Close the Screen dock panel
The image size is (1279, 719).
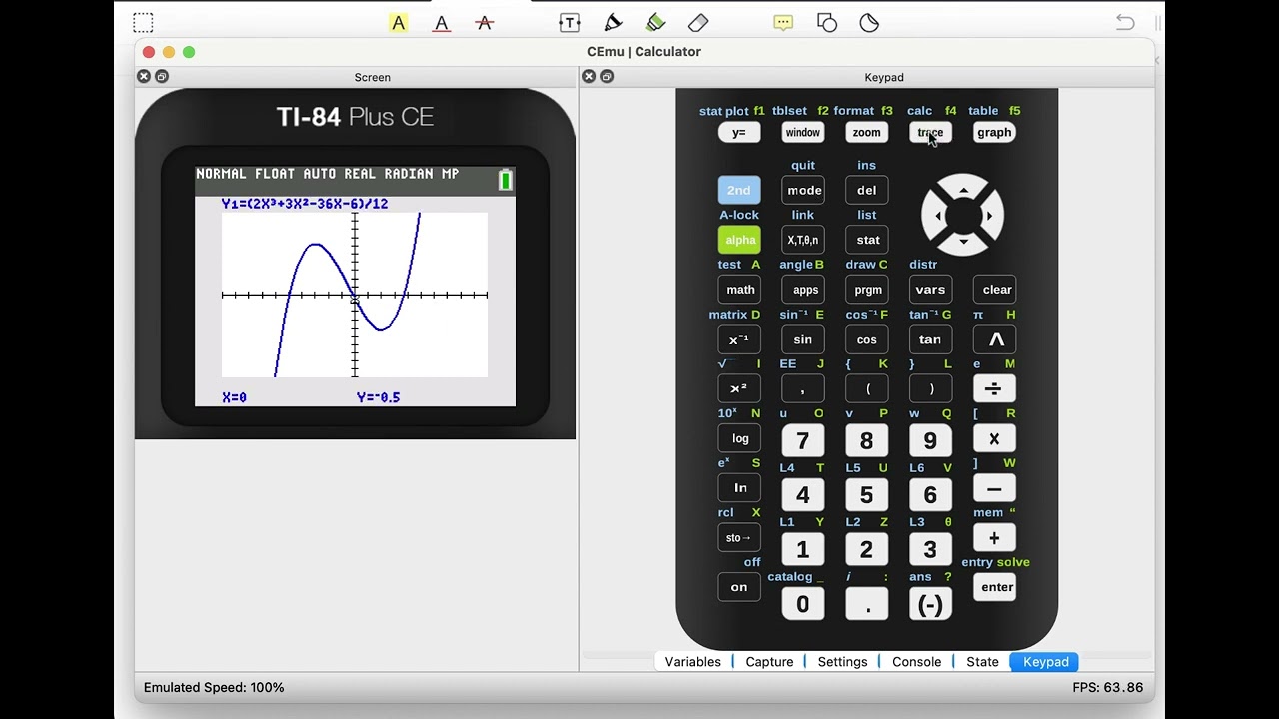coord(144,76)
